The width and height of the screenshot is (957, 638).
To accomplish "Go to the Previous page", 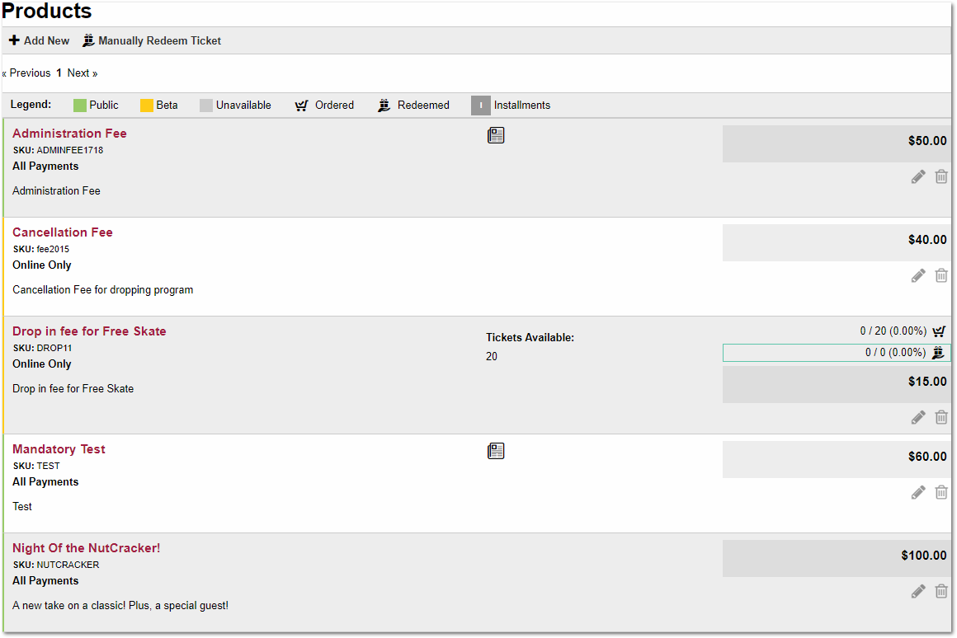I will (x=28, y=73).
